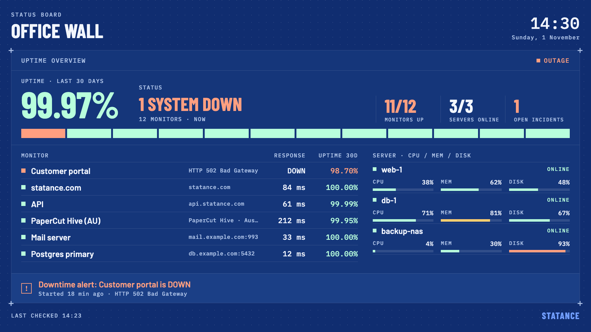
Task: Click the status square beside db-1 server
Action: coord(375,200)
